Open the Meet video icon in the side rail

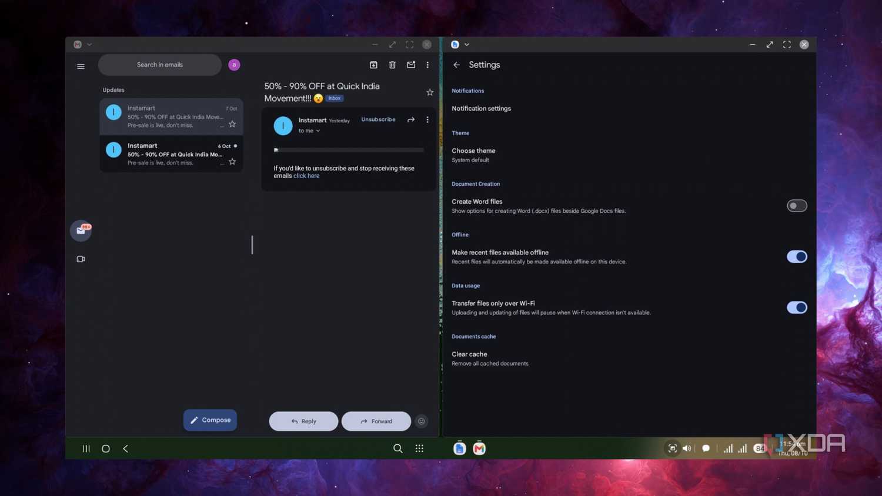coord(81,259)
